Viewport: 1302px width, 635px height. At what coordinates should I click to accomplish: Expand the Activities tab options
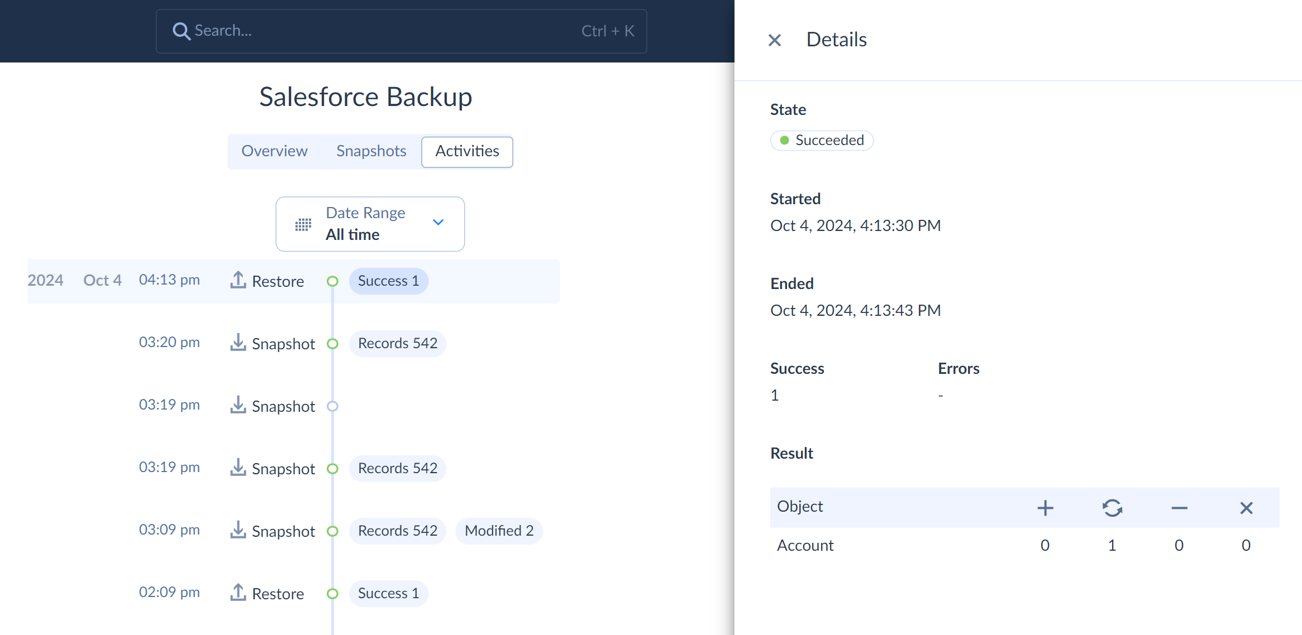(466, 152)
